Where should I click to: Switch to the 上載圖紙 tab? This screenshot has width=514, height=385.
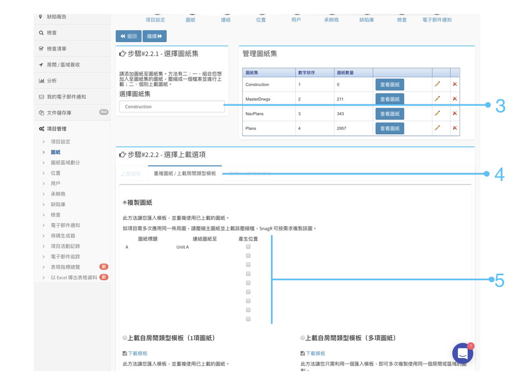point(131,173)
